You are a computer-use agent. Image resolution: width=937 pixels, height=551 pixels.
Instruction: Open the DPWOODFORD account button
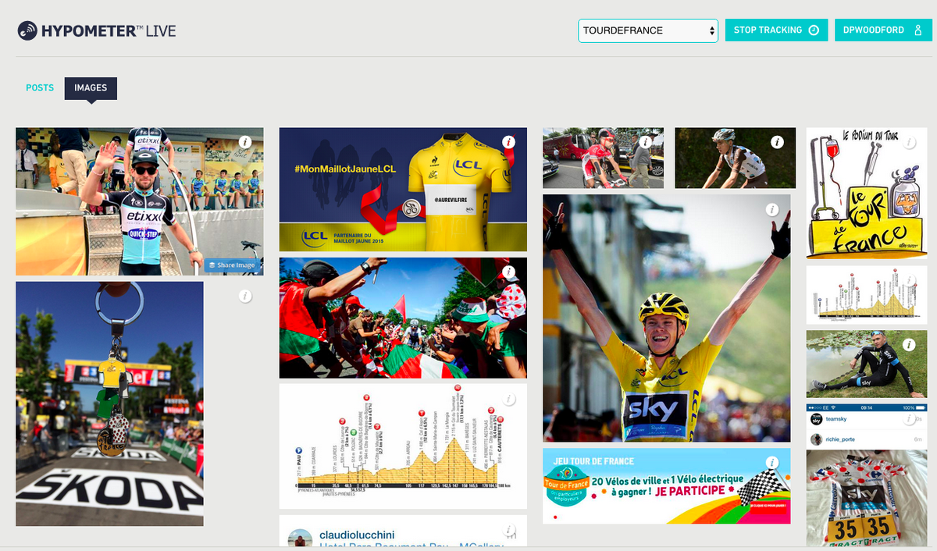click(883, 30)
